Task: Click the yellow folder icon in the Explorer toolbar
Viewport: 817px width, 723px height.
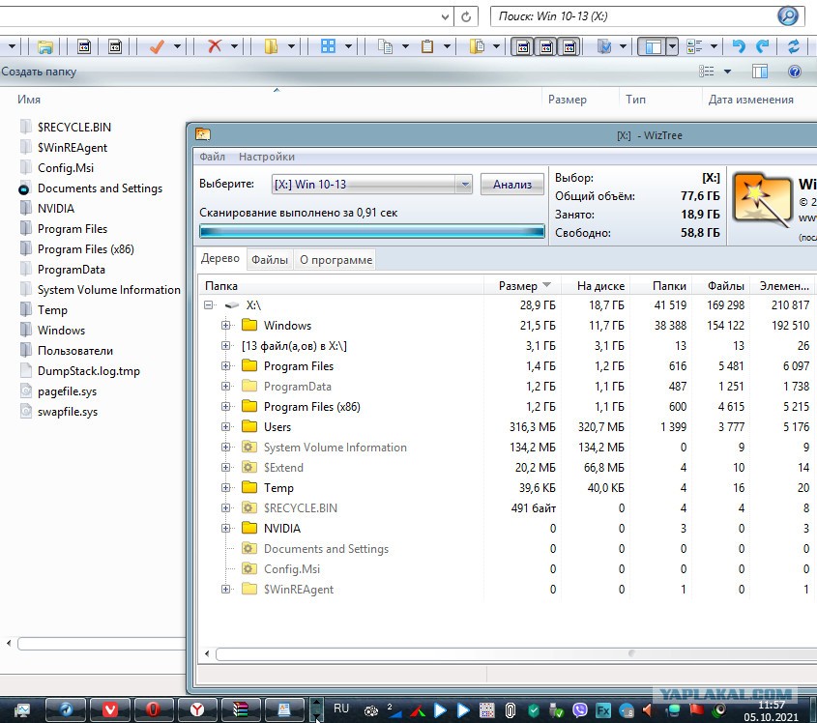Action: [x=271, y=47]
